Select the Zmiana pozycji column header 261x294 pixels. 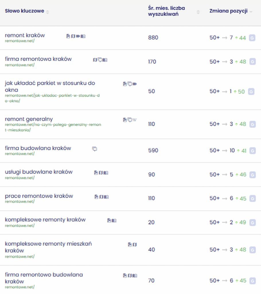coord(228,11)
